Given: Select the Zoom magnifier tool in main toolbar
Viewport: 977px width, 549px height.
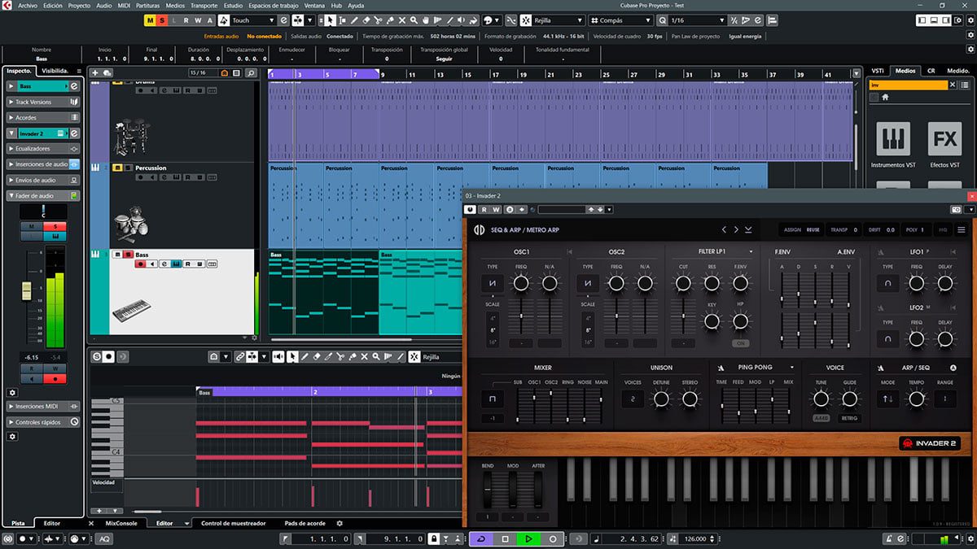Looking at the screenshot, I should coord(414,20).
